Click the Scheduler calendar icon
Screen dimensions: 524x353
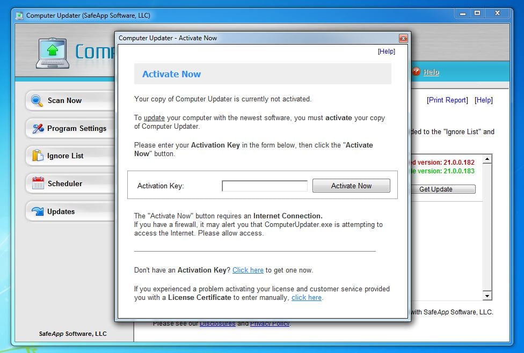38,183
